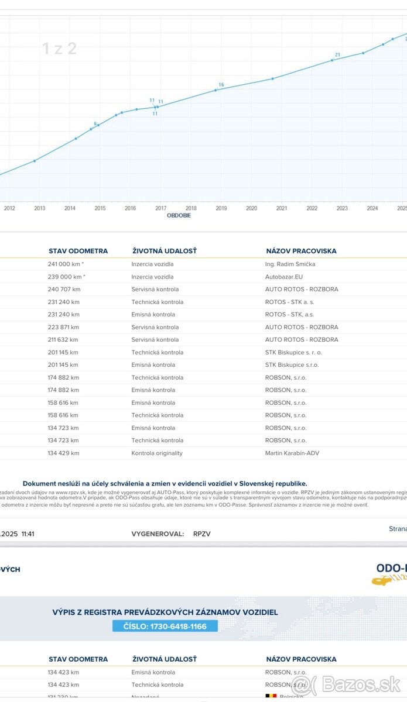Click the chart data point labeled 21
The width and height of the screenshot is (407, 702).
tap(332, 60)
